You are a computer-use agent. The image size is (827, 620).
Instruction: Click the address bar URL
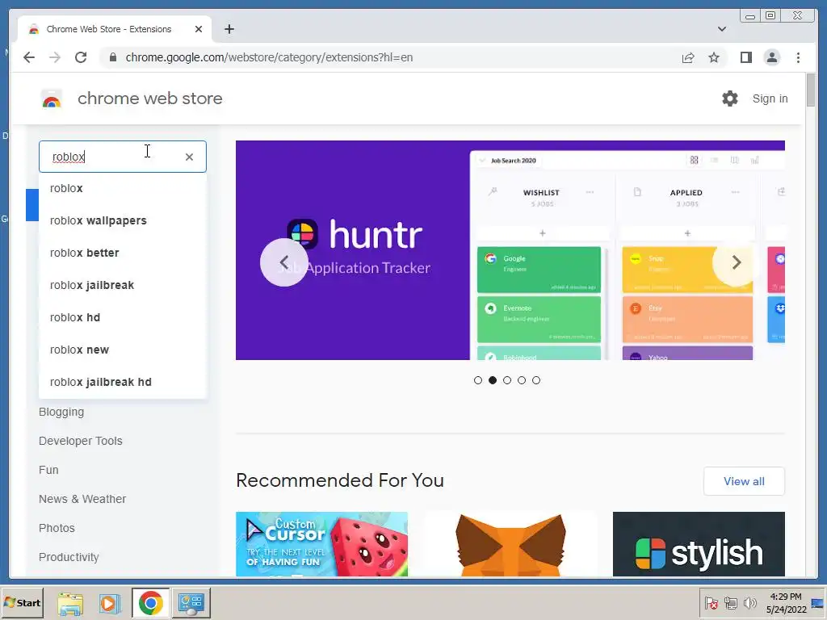click(x=269, y=57)
